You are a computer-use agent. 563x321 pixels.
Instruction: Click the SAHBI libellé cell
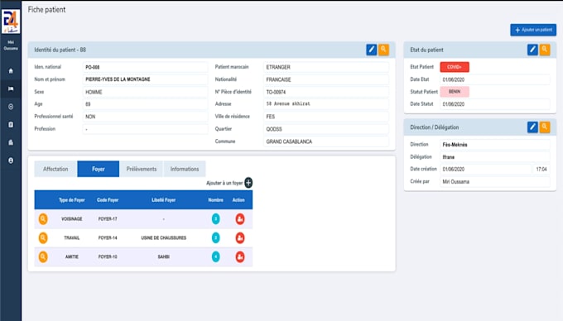(x=164, y=256)
